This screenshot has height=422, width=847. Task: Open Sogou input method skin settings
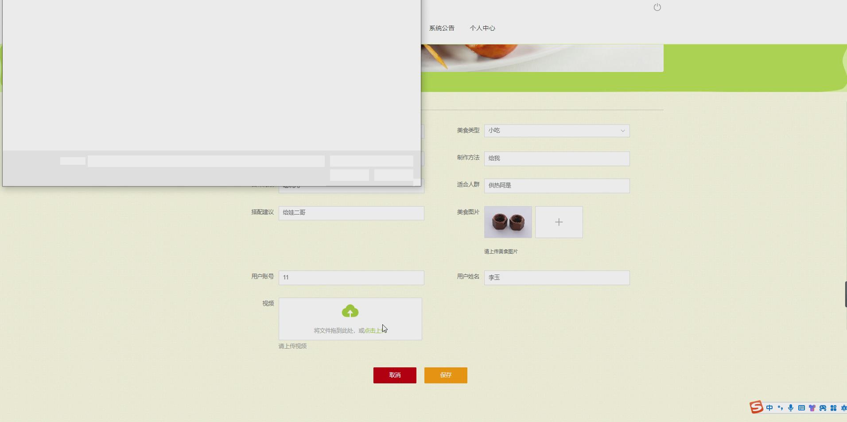[x=812, y=408]
